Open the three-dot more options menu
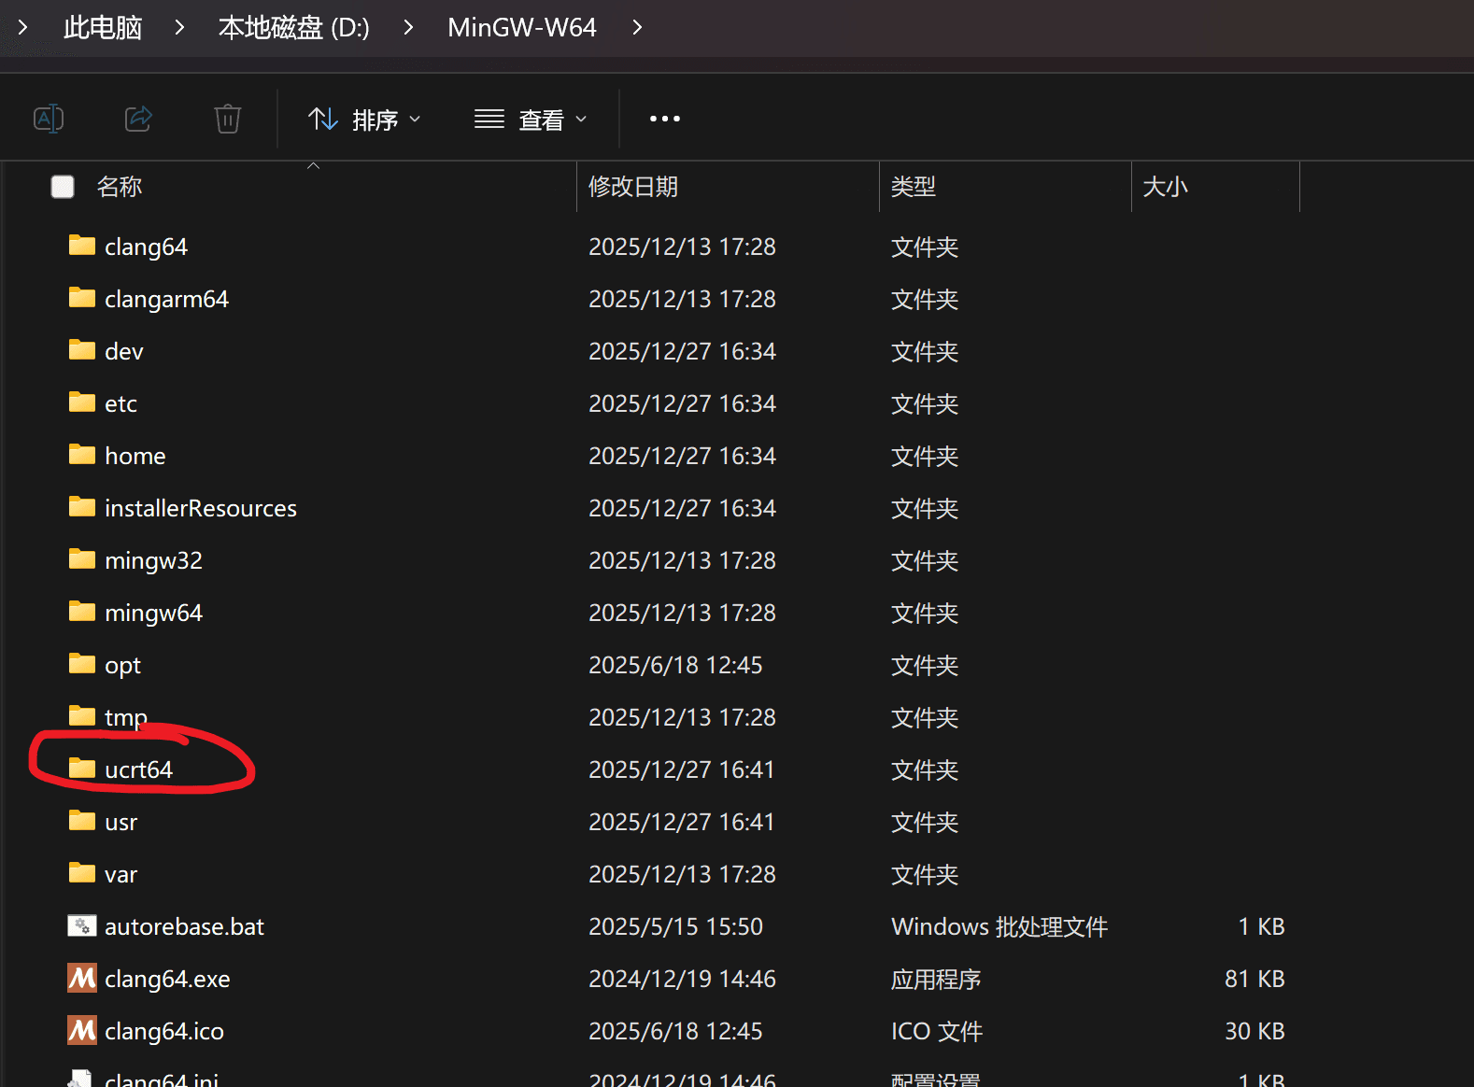 click(665, 119)
